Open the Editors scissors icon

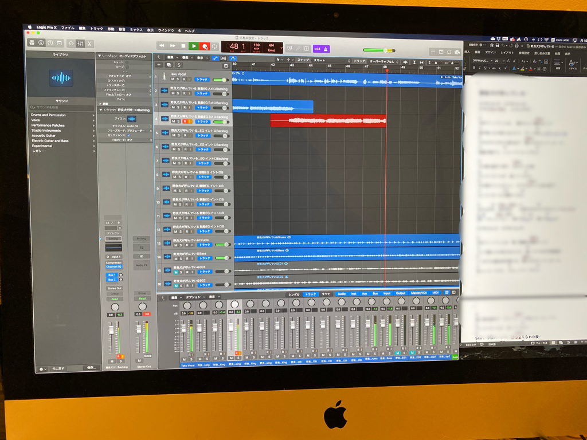point(89,44)
